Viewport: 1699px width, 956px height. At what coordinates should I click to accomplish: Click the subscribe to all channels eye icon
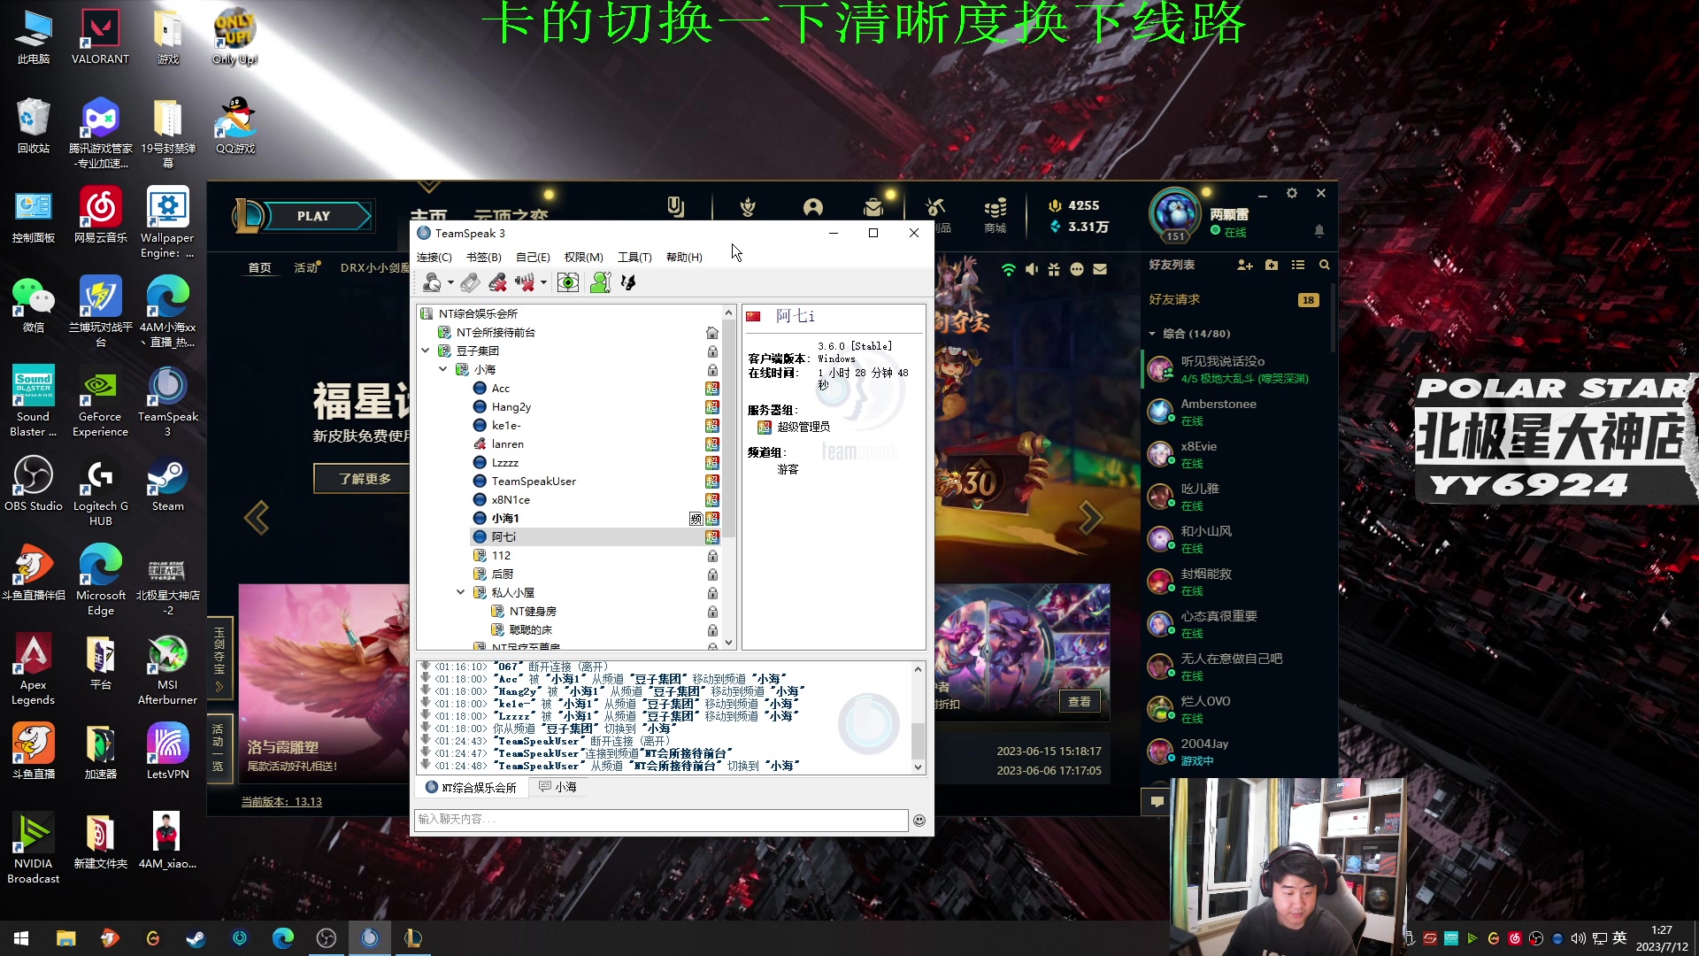568,282
